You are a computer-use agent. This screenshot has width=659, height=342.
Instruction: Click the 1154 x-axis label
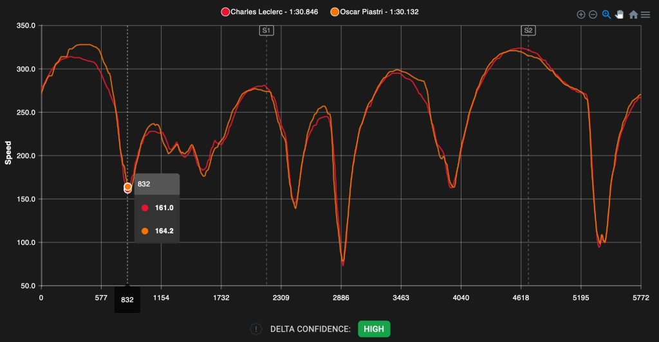coord(161,298)
